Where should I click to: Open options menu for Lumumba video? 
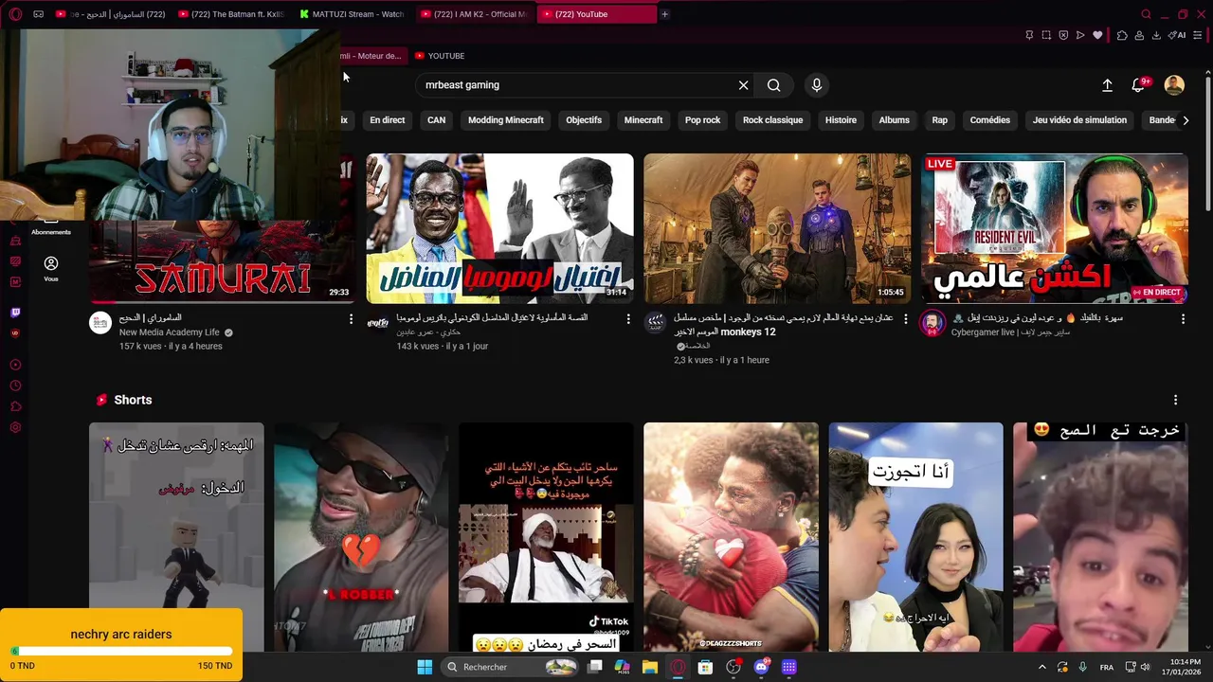[x=627, y=319]
